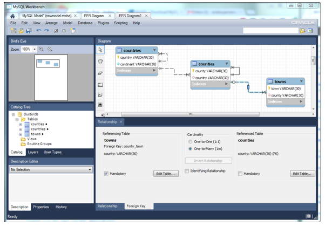
Task: Select the hand pan tool
Action: 100,61
